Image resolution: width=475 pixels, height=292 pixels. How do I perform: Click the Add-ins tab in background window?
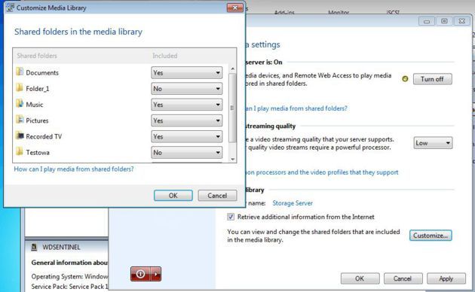[x=284, y=13]
